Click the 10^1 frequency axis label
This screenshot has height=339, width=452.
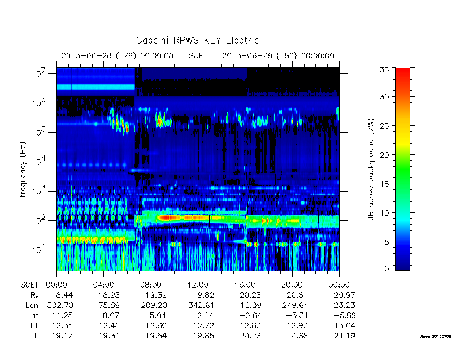[x=40, y=250]
